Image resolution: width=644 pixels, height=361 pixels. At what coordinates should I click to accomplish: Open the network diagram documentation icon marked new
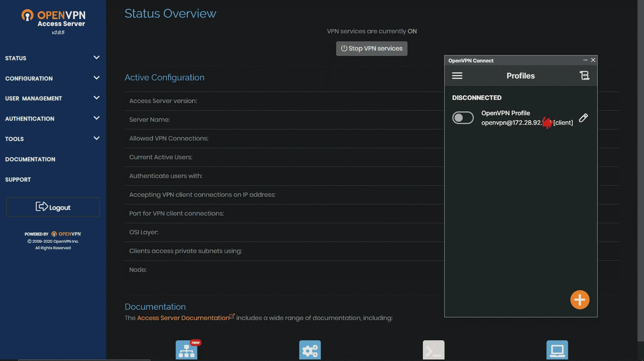click(x=187, y=350)
